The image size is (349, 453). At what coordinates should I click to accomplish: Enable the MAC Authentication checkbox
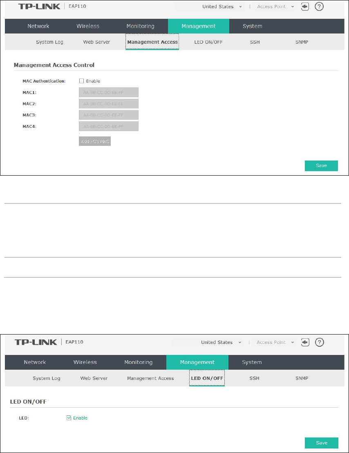point(82,81)
